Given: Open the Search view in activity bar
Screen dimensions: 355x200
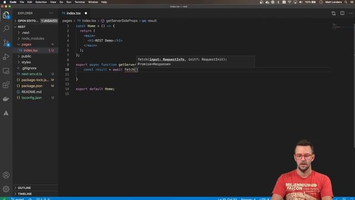Looking at the screenshot, I should pos(6,28).
